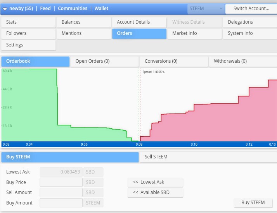Go to Settings tab
Viewport: 277px width, 213px height.
pos(28,45)
